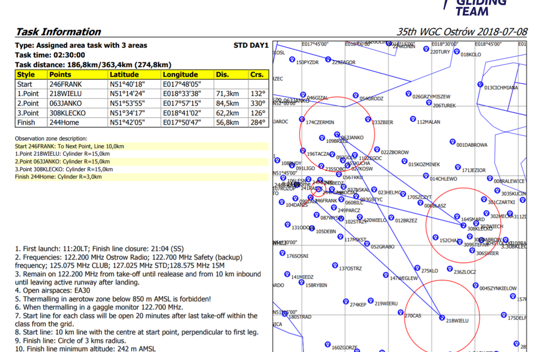
Task: Select the 2.Point 063JANKO highlighted zone line
Action: (63, 162)
